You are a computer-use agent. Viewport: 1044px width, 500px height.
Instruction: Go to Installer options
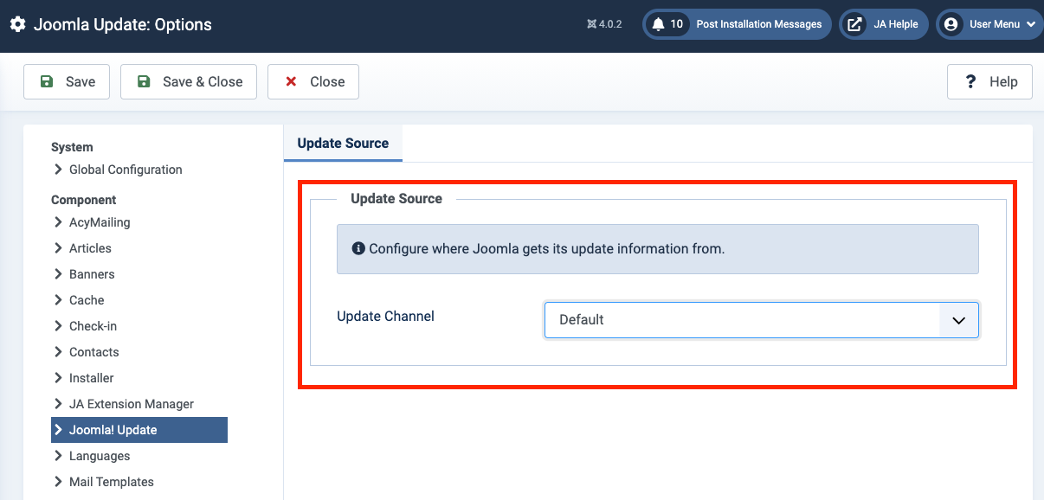click(x=91, y=378)
